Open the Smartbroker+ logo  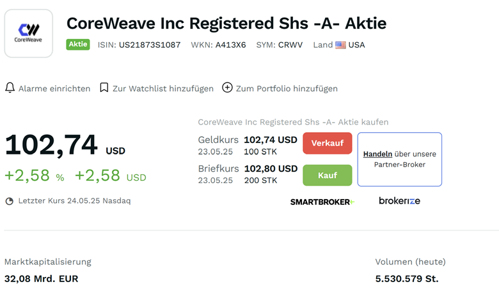coord(322,202)
